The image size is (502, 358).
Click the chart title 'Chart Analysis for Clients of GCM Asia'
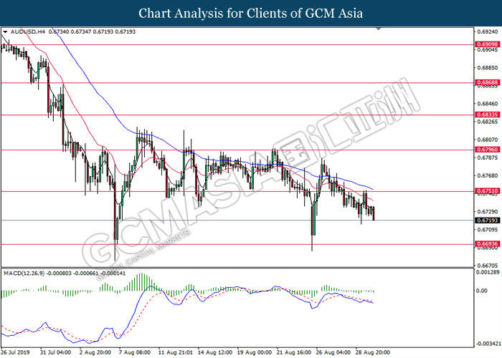(251, 13)
